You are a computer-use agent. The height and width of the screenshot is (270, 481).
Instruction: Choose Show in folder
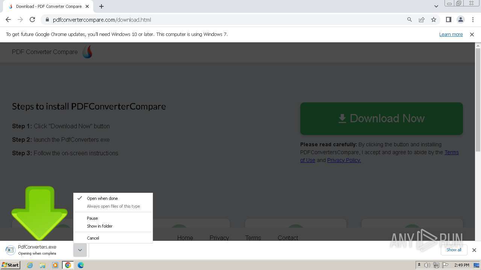coord(113,226)
